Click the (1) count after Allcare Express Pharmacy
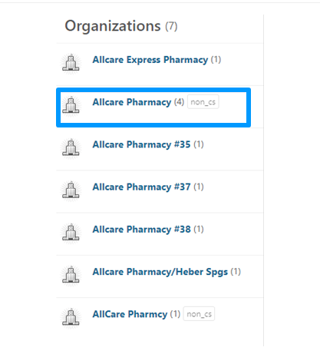The image size is (320, 354). tap(216, 60)
